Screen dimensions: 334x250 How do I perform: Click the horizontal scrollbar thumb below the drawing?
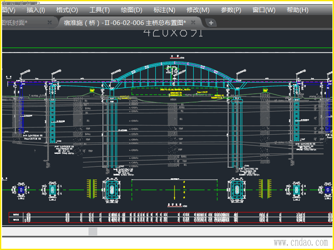tap(93, 231)
